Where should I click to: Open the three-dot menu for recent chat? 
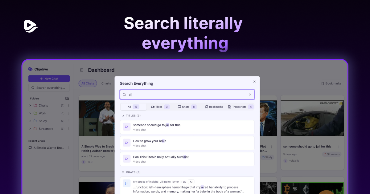click(69, 148)
